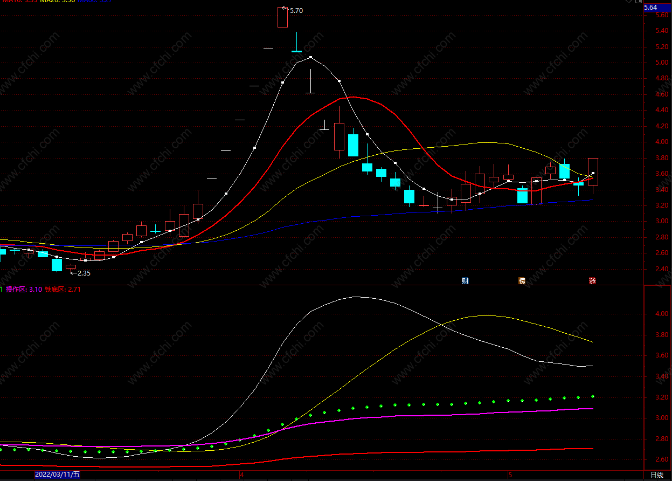Click the 2022/03/11/五 date label
This screenshot has height=481, width=672.
(57, 475)
